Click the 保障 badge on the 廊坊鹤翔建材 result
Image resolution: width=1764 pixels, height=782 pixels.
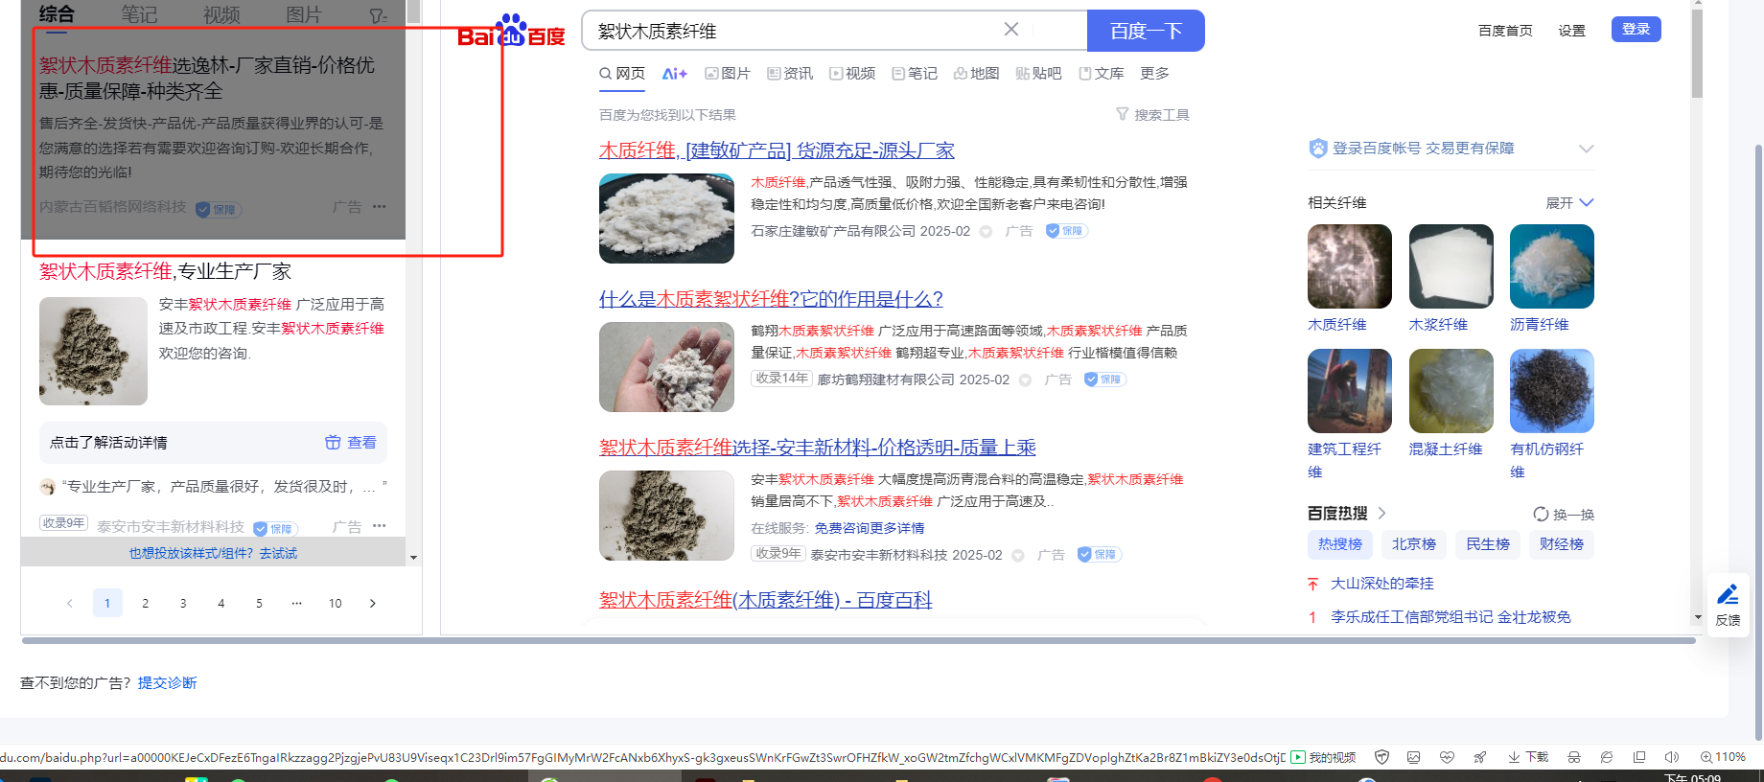point(1104,379)
